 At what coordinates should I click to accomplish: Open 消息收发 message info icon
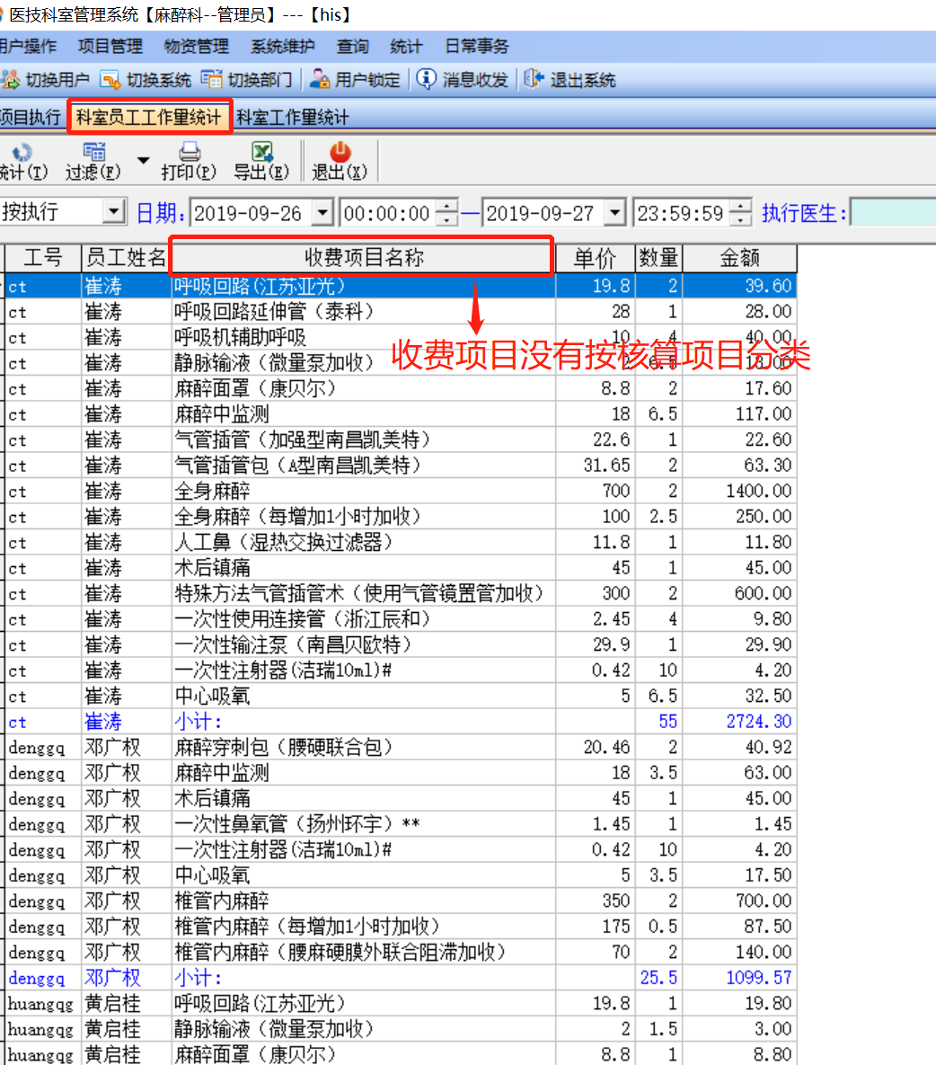pyautogui.click(x=426, y=79)
